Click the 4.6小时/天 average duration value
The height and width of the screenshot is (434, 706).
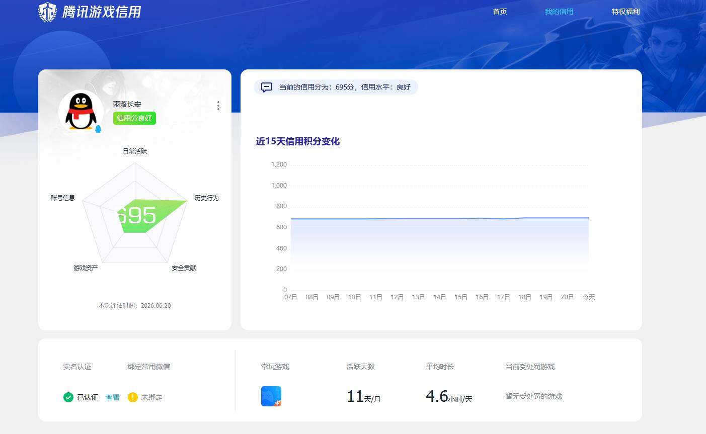[449, 397]
